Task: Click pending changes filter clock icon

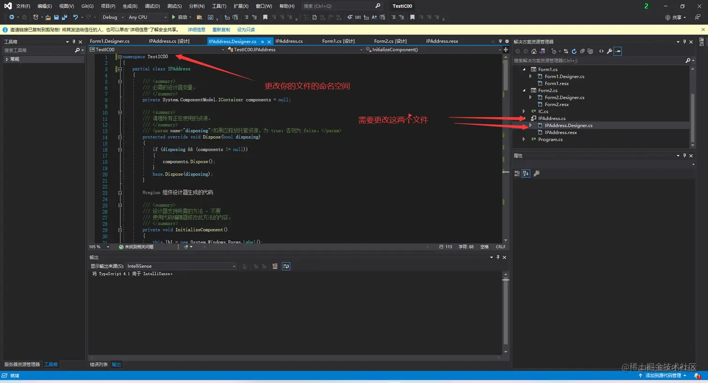Action: click(554, 51)
